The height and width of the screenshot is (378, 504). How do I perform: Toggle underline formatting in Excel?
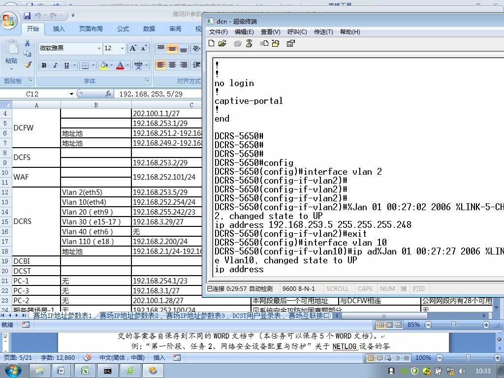[66, 65]
